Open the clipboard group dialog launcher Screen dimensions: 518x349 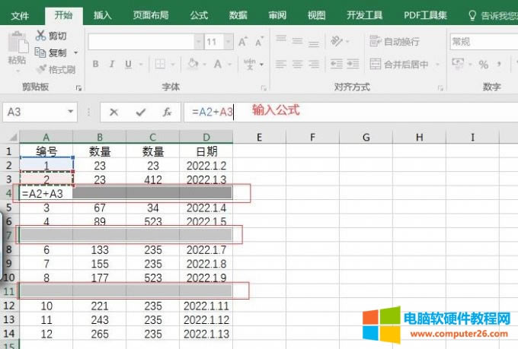point(78,87)
